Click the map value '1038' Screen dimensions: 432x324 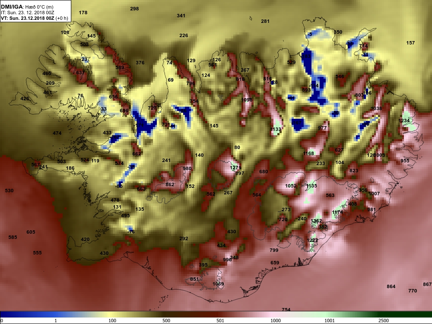pyautogui.click(x=376, y=108)
